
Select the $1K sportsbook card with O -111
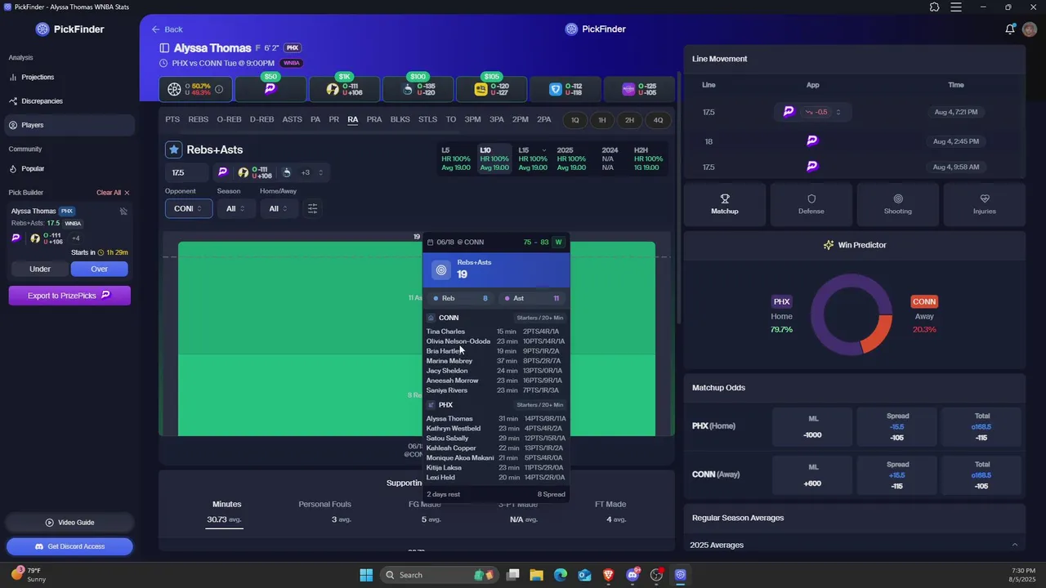(344, 89)
